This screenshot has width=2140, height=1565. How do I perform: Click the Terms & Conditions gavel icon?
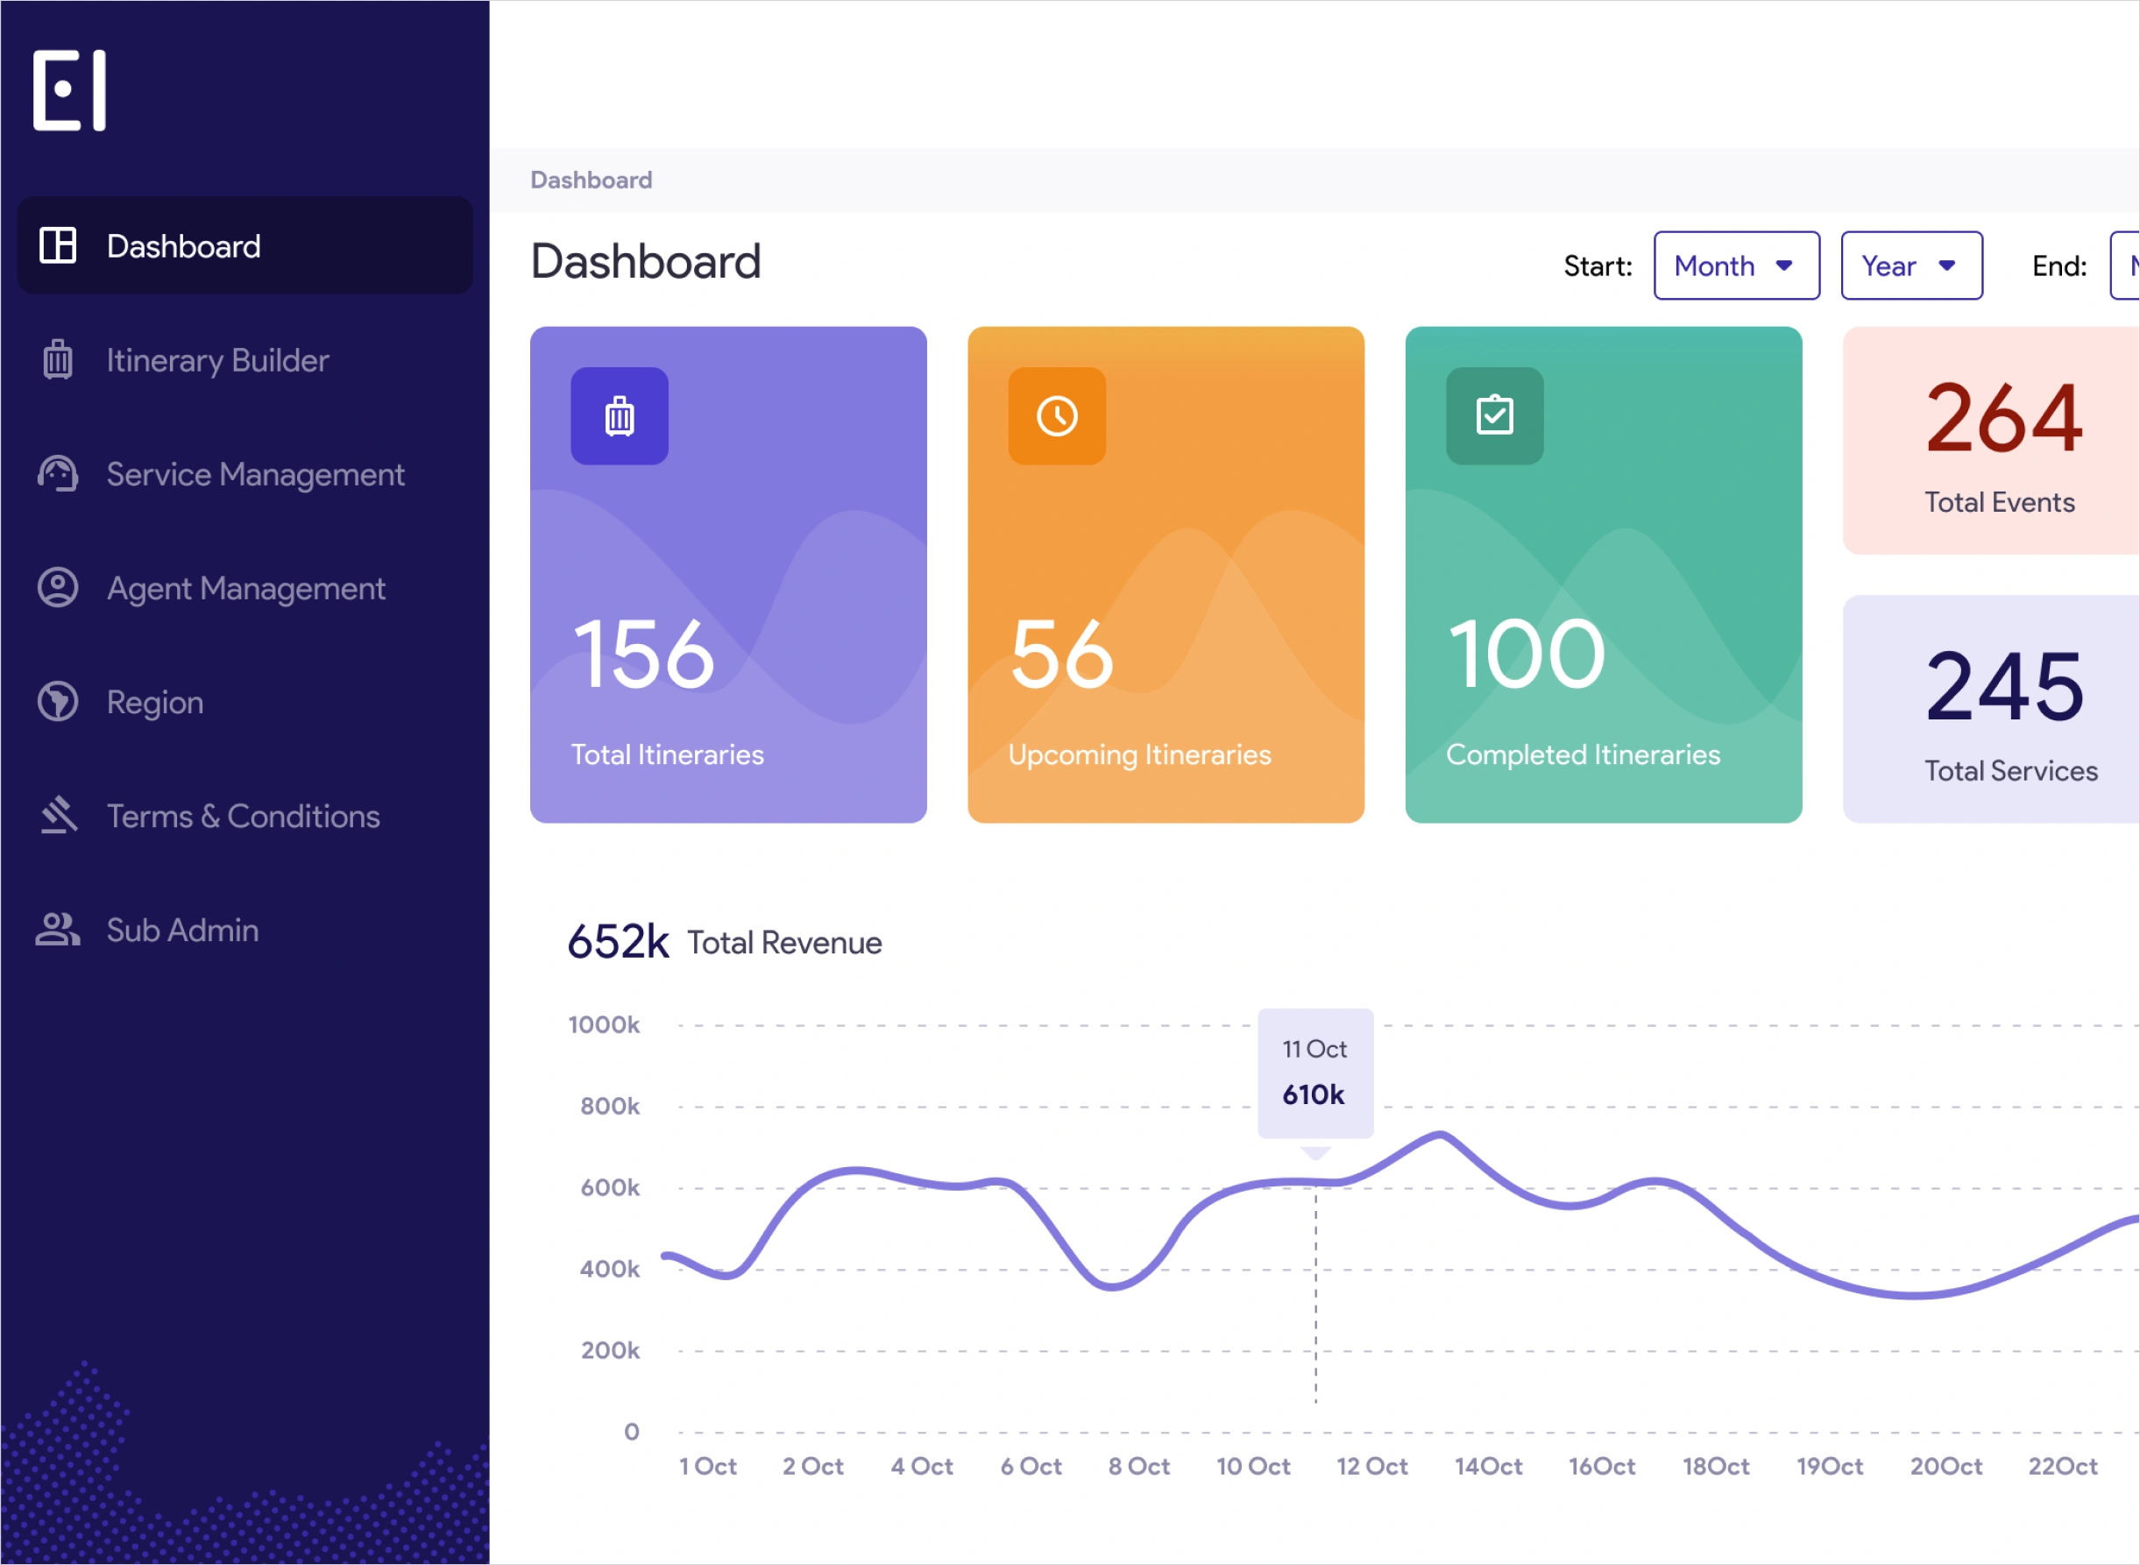point(58,816)
